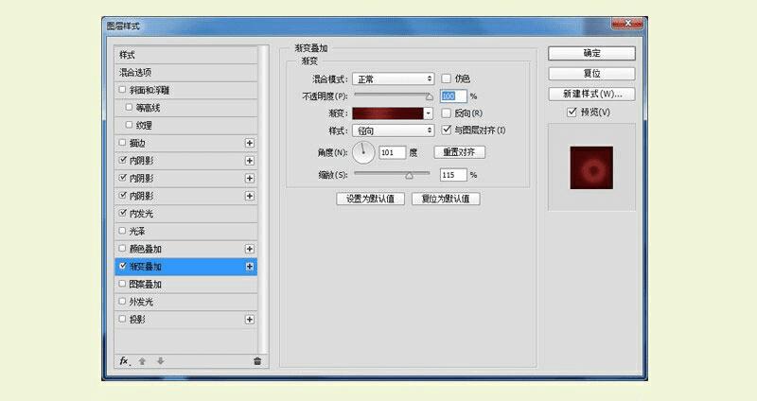Select the 图案叠加 row label
Image resolution: width=757 pixels, height=401 pixels.
(x=145, y=285)
